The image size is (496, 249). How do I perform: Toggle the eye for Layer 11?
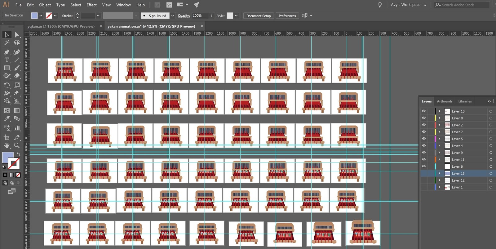coord(424,159)
